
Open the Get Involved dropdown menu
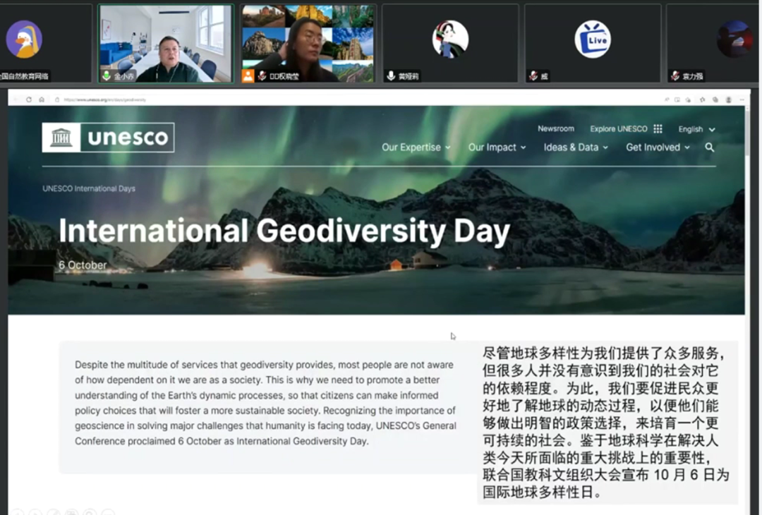pyautogui.click(x=658, y=147)
